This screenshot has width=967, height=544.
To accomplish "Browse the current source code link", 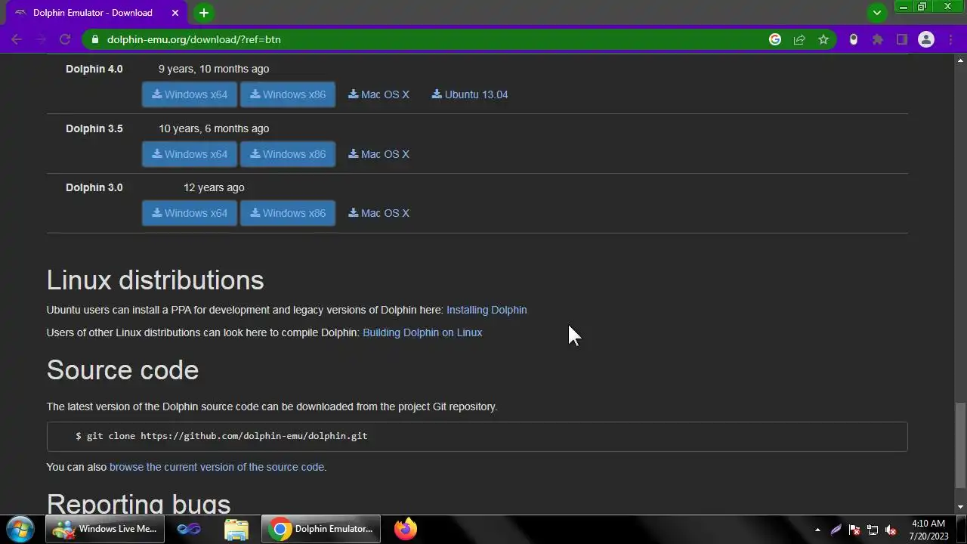I will point(217,467).
